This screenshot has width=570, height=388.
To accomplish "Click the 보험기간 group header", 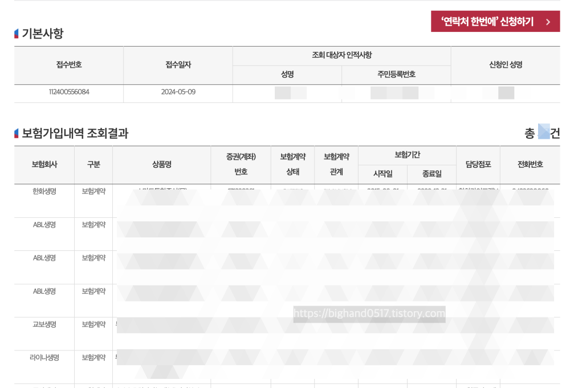I will coord(407,155).
